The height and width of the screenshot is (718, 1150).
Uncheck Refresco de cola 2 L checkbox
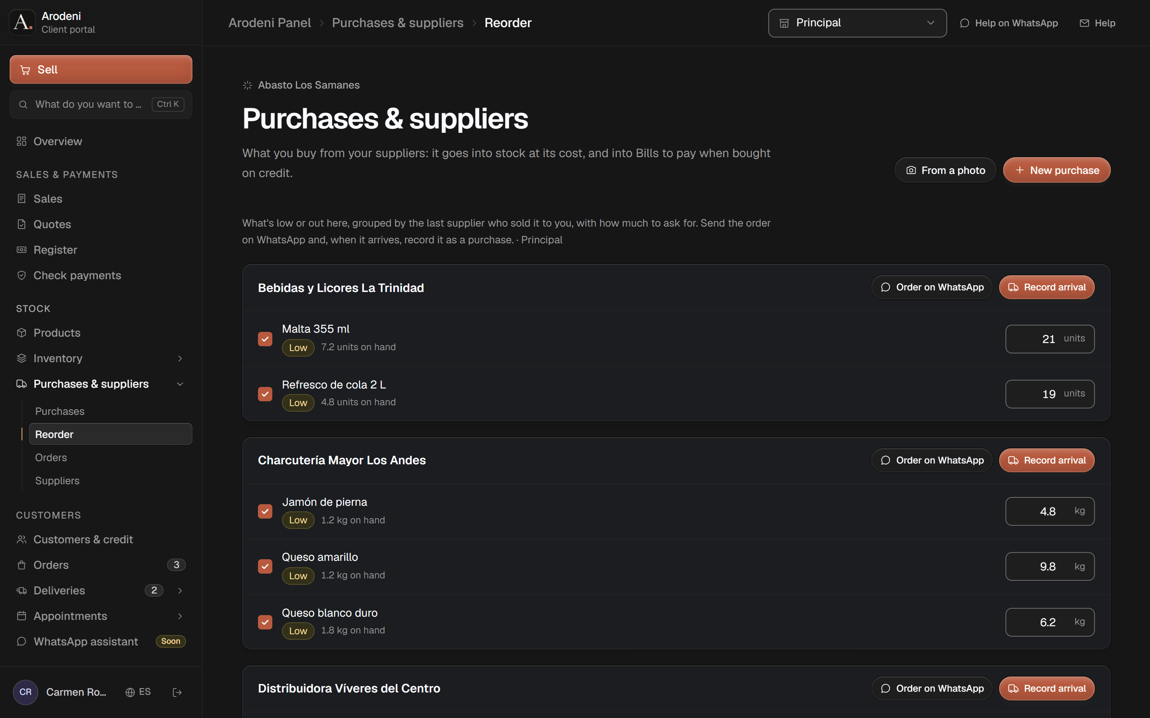pos(265,394)
